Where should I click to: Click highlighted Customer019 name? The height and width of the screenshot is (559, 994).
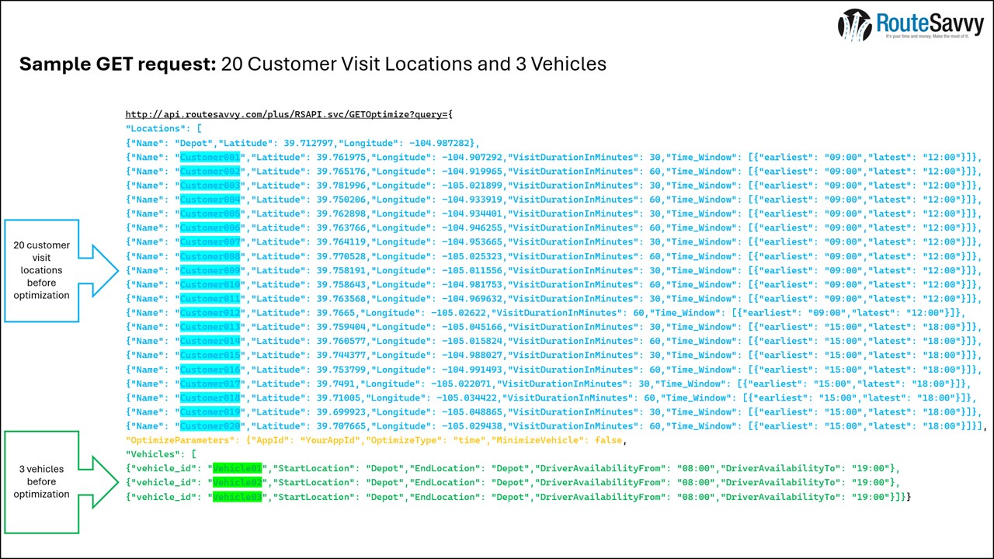coord(210,411)
